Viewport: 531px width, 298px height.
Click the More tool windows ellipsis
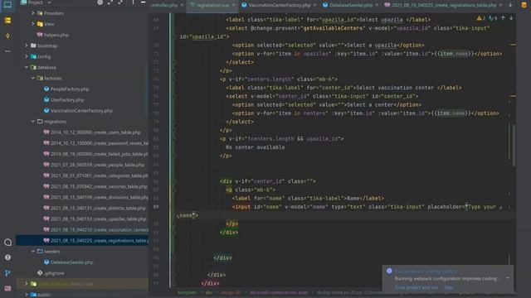7,51
